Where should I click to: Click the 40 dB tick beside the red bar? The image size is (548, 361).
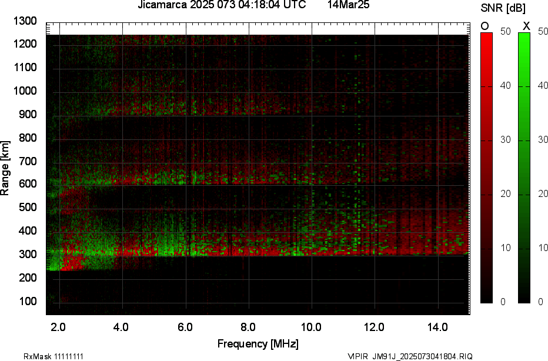505,86
